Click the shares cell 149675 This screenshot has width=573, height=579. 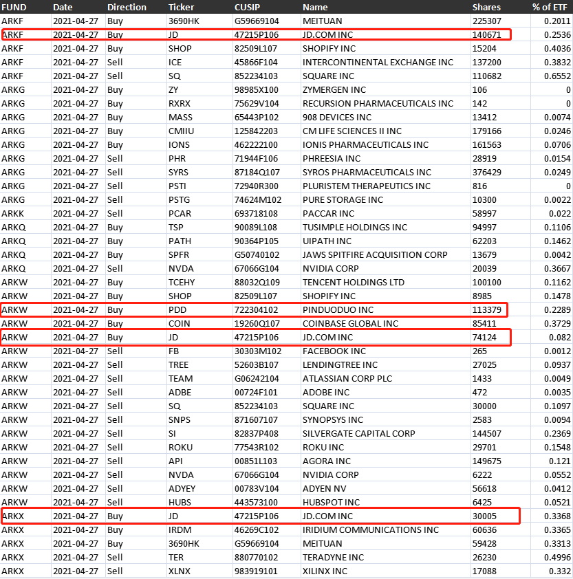(486, 461)
